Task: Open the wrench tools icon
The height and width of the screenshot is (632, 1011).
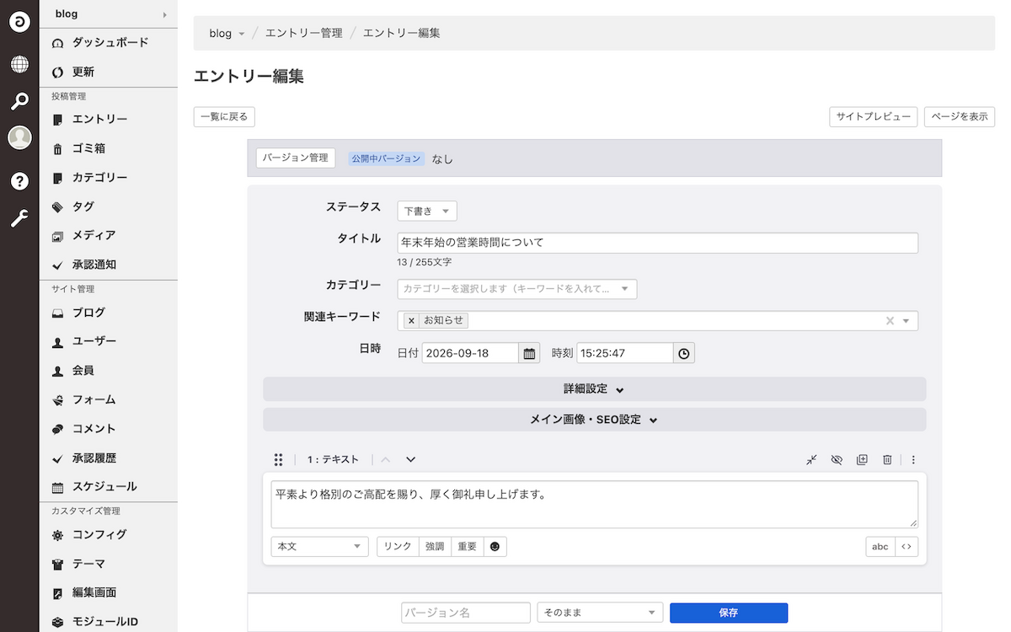Action: pyautogui.click(x=19, y=219)
